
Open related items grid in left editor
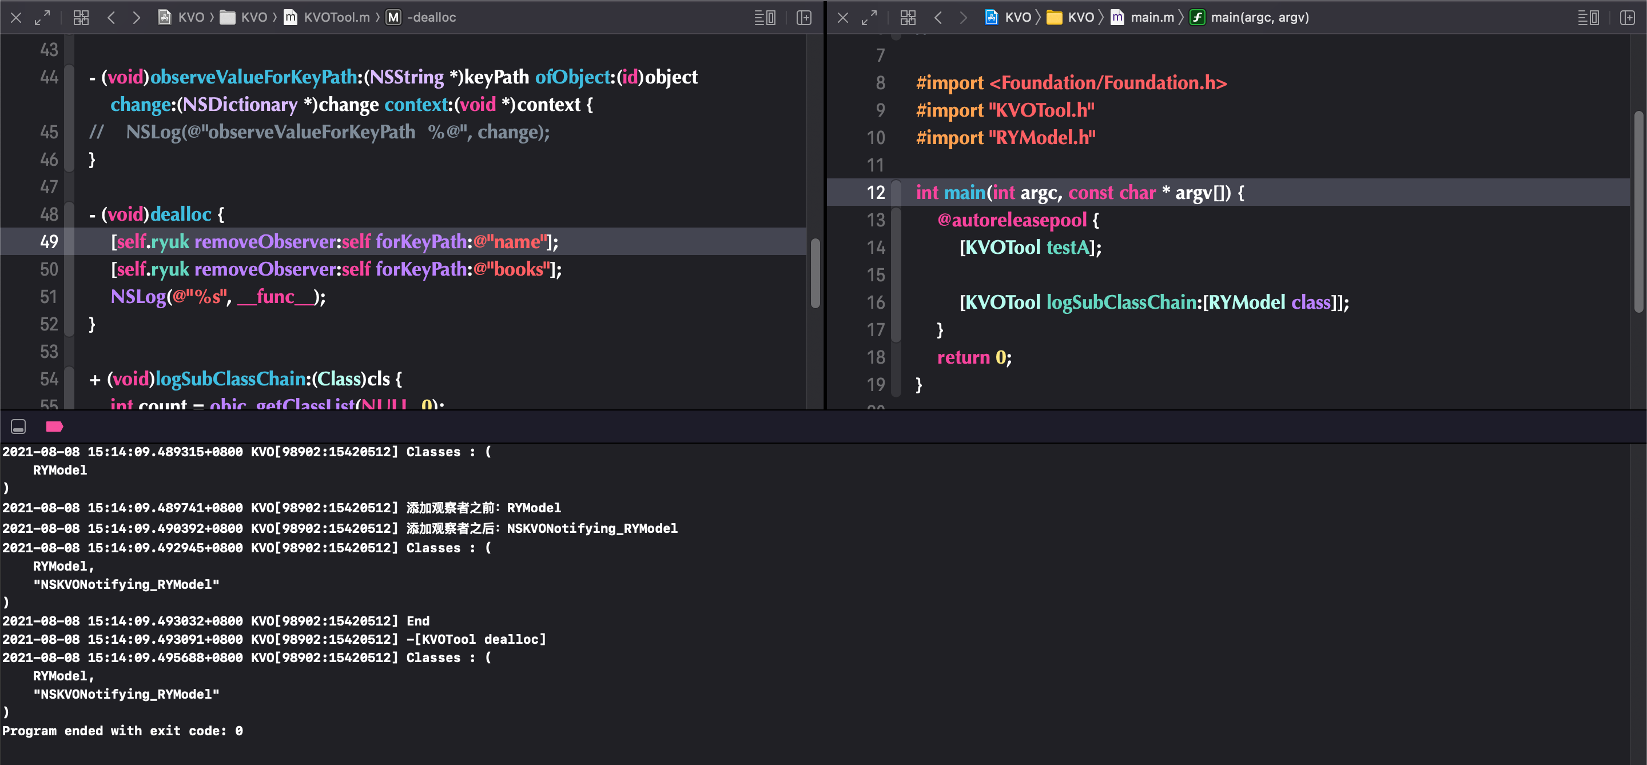81,17
